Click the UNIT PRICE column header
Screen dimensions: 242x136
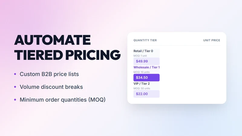pos(211,40)
